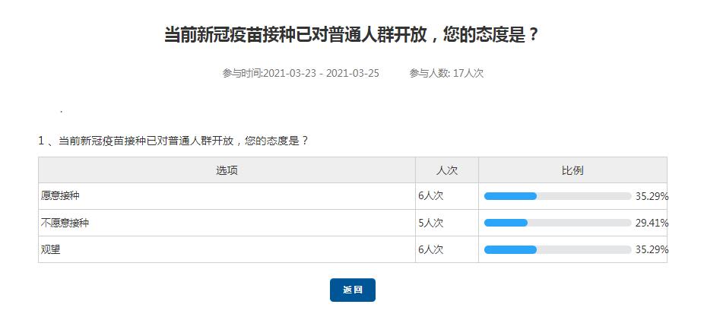
Task: Click the 29.41% percentage label
Action: (652, 223)
